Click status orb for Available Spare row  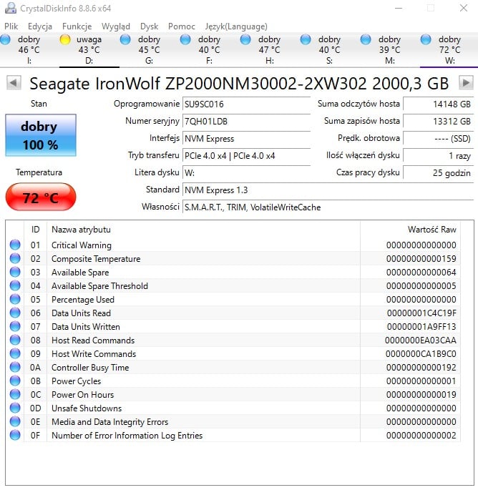point(15,273)
